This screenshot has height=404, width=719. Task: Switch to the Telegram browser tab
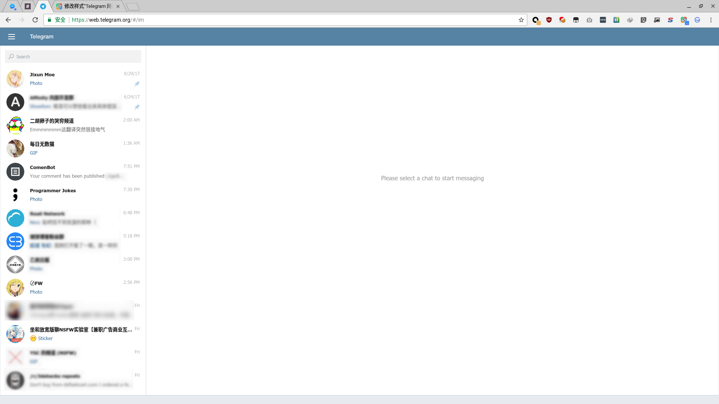[43, 6]
